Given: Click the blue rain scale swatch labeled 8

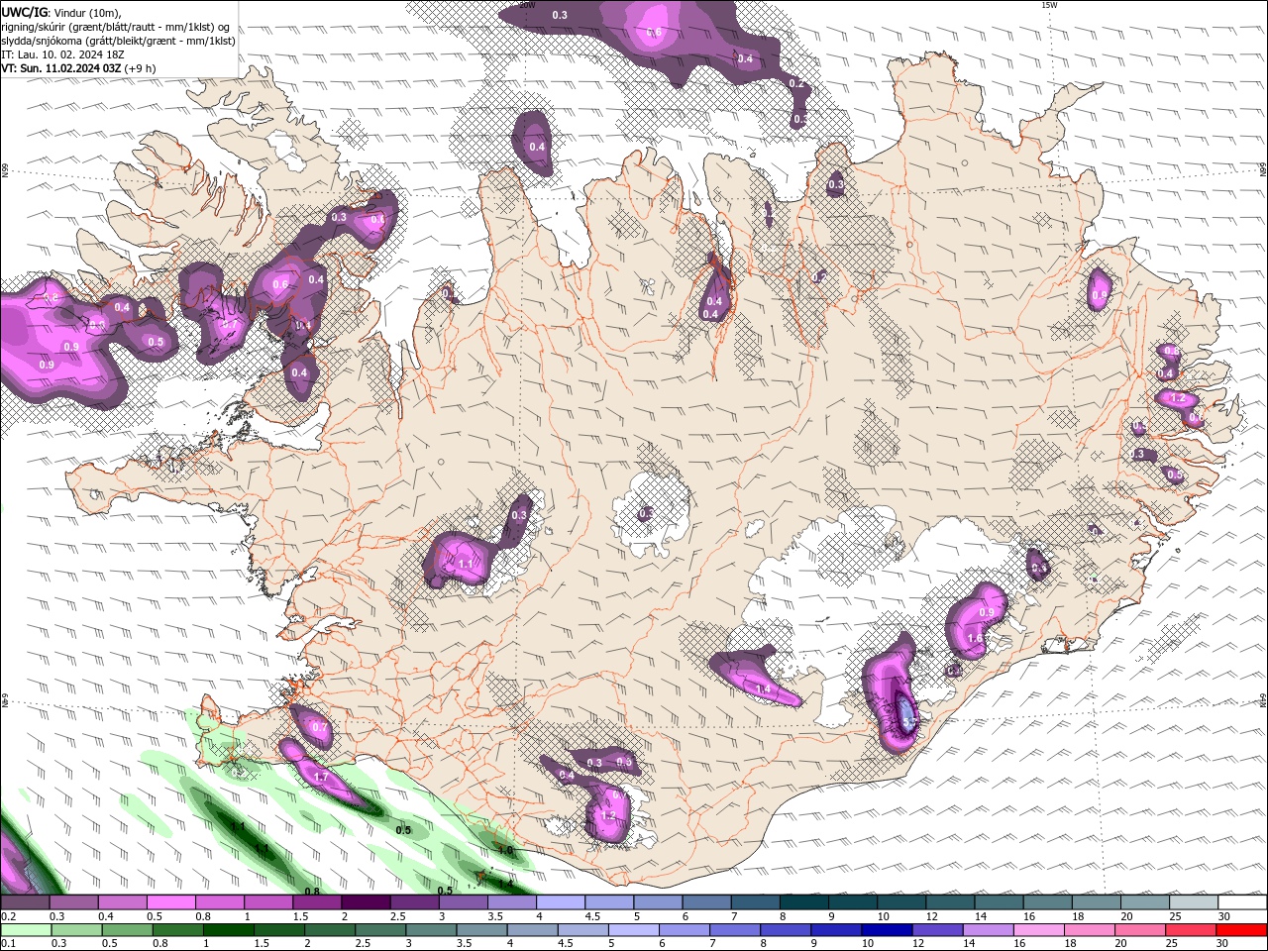Looking at the screenshot, I should pyautogui.click(x=785, y=930).
